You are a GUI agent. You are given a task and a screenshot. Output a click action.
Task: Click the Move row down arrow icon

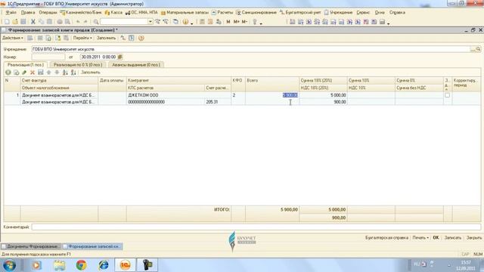(x=57, y=73)
